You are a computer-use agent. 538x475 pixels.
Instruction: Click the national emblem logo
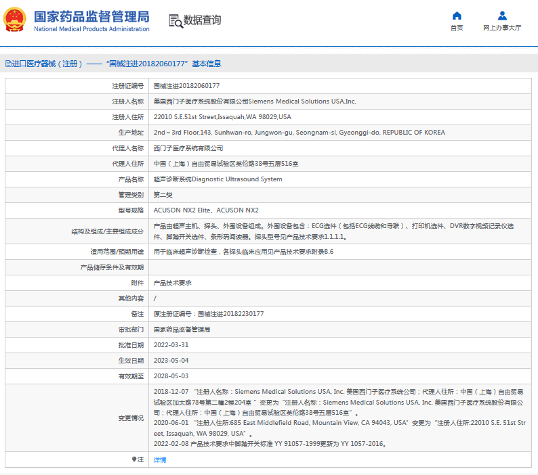(15, 20)
